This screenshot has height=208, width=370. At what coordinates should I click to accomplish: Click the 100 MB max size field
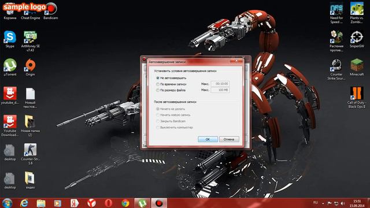220,90
